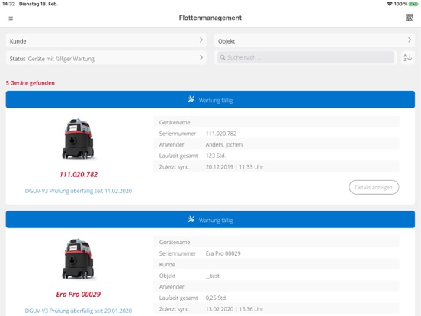Image resolution: width=421 pixels, height=316 pixels.
Task: Select sync time 20.12.2019 | 11:33 Uhr
Action: pyautogui.click(x=234, y=167)
